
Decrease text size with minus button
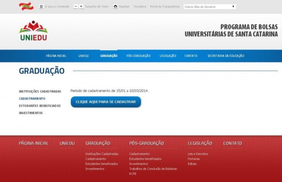[x=76, y=6]
